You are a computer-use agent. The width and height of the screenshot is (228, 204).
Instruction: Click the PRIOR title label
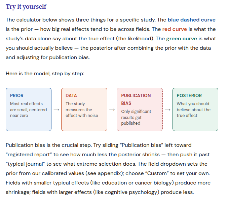17,95
